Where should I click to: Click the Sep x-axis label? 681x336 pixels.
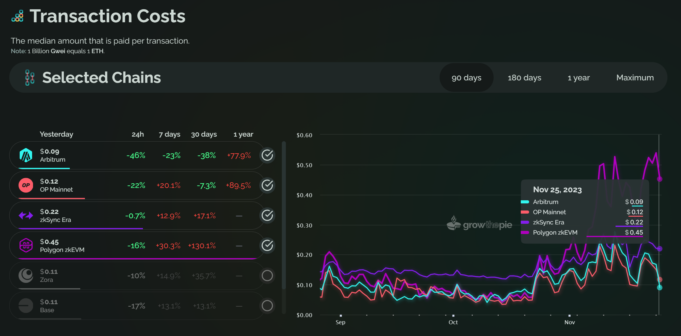[x=340, y=322]
